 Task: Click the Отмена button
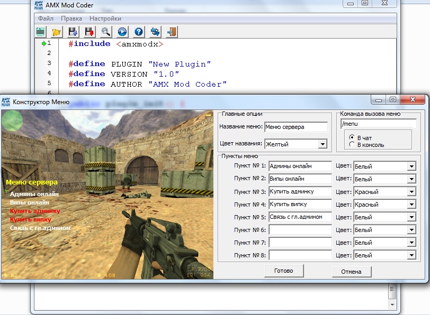point(351,272)
